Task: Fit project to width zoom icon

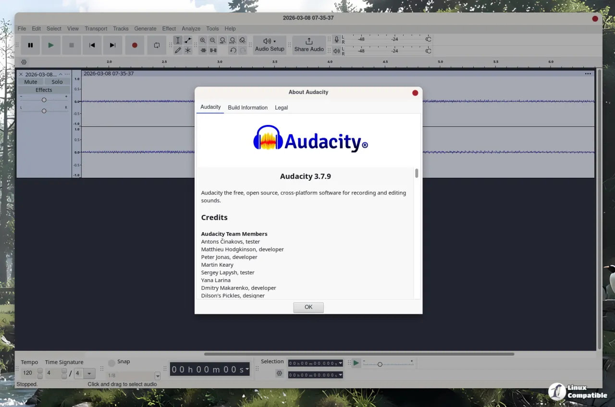Action: (233, 40)
